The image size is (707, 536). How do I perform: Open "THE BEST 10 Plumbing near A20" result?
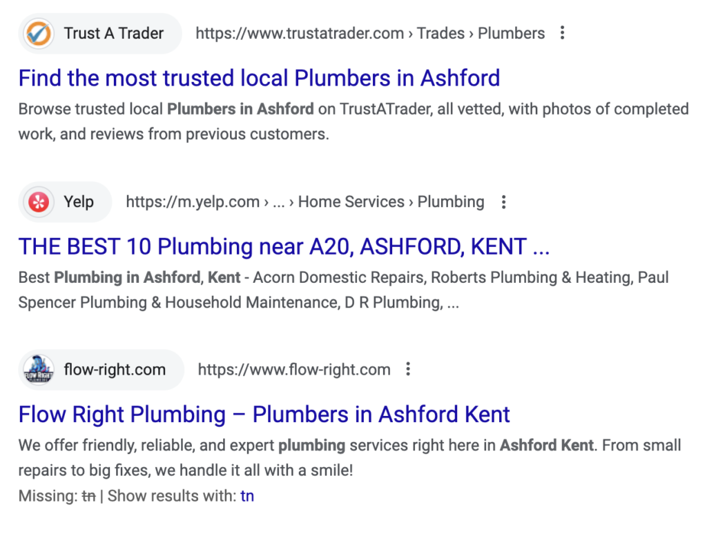tap(284, 246)
